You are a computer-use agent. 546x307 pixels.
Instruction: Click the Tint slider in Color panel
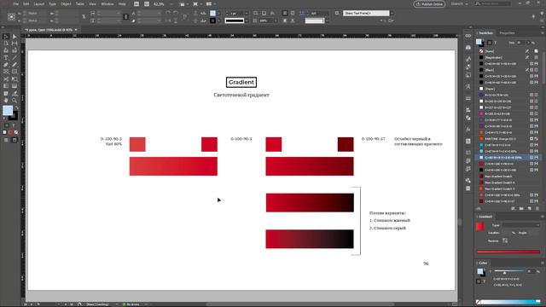coord(509,271)
